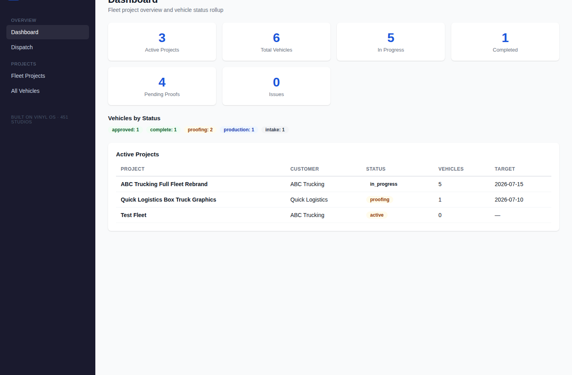
Task: Click vehicle count 5 in Rebrand row
Action: pyautogui.click(x=440, y=184)
